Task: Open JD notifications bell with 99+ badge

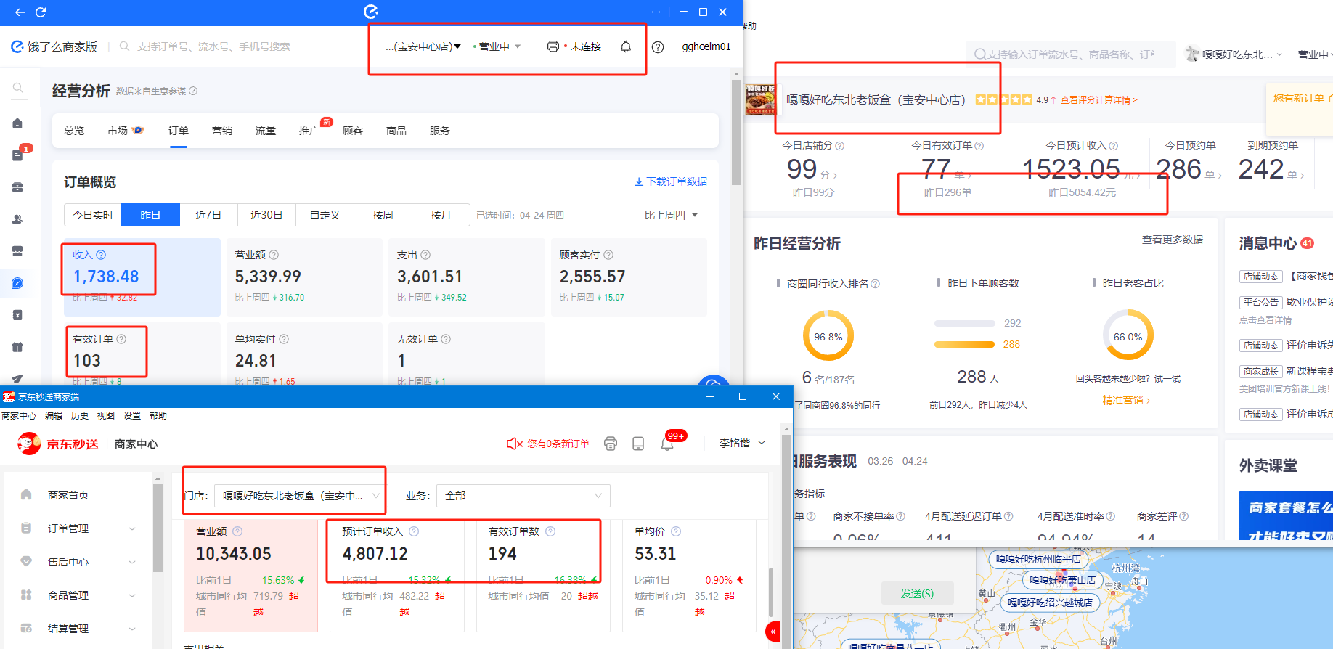Action: pyautogui.click(x=667, y=444)
